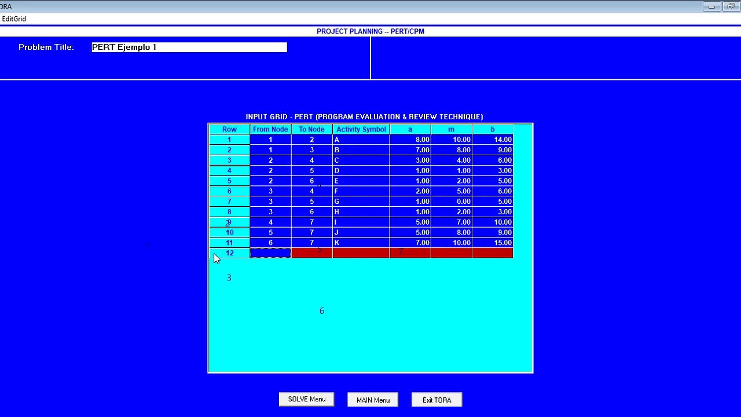Click activity symbol G cell
The width and height of the screenshot is (741, 417).
(x=361, y=202)
